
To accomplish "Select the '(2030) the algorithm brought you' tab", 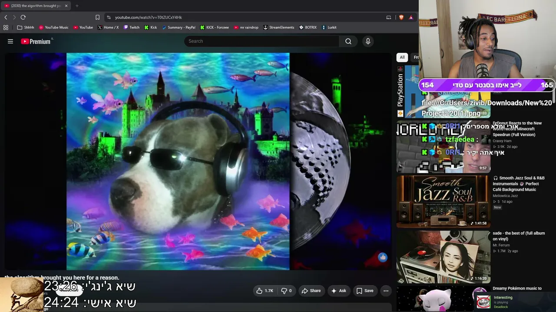I will 36,6.
